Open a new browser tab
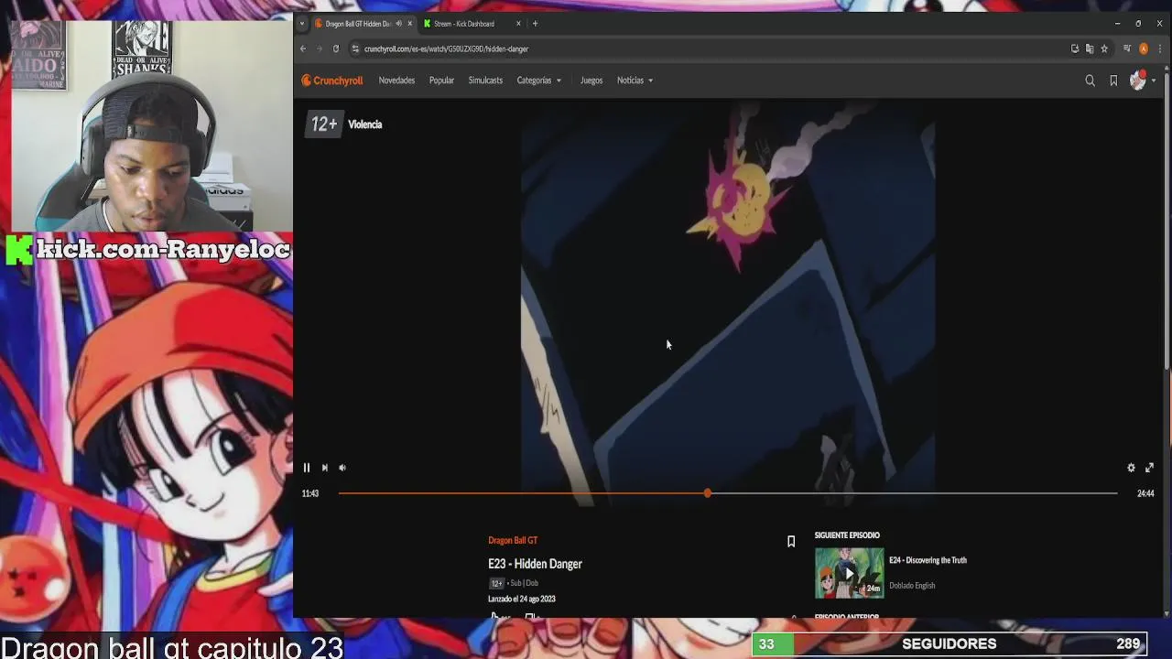The image size is (1172, 659). click(x=535, y=24)
